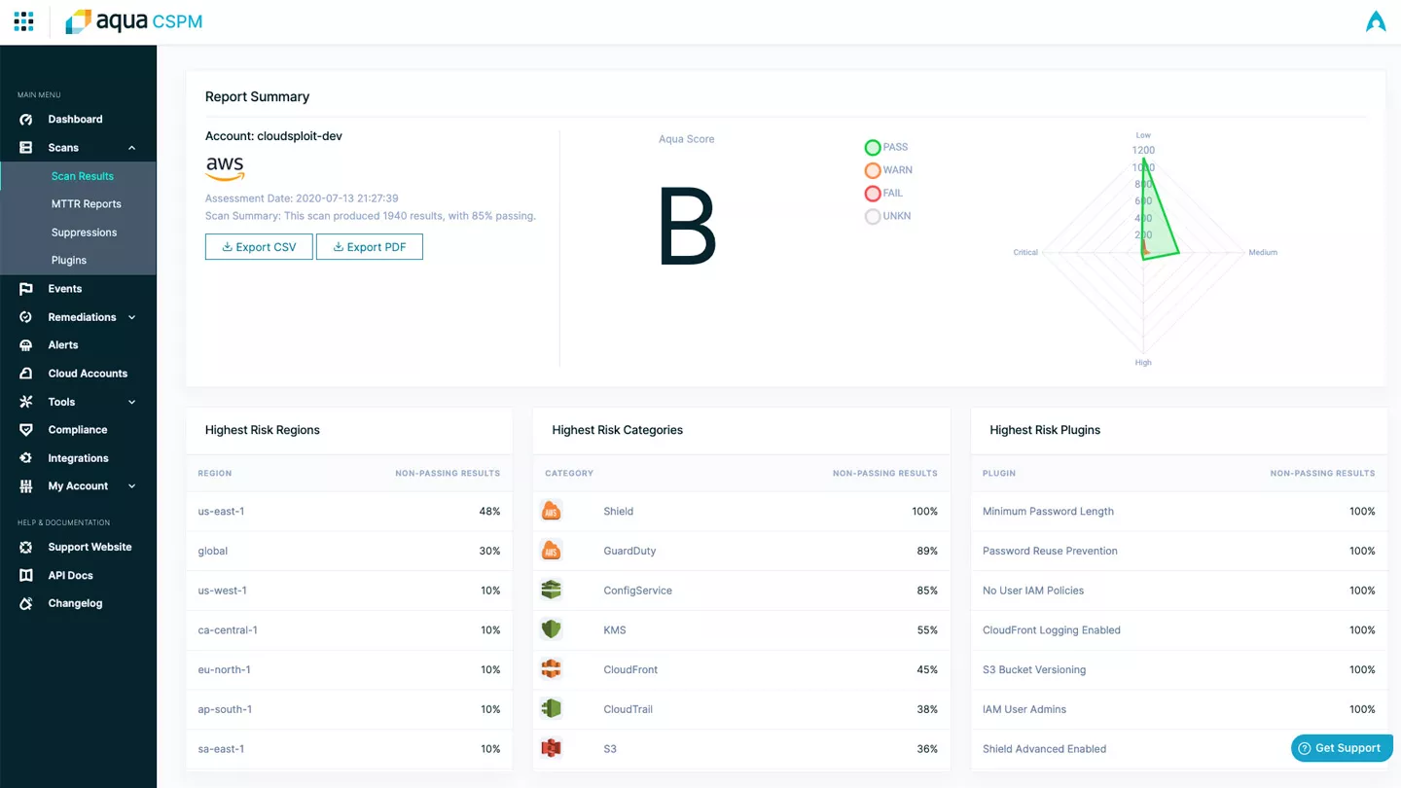Viewport: 1401px width, 788px height.
Task: Click the AWS logo in Report Summary
Action: pyautogui.click(x=225, y=168)
